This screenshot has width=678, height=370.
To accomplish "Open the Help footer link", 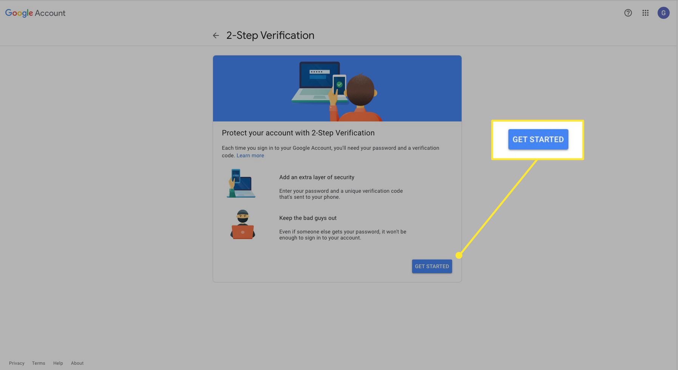I will click(x=58, y=363).
